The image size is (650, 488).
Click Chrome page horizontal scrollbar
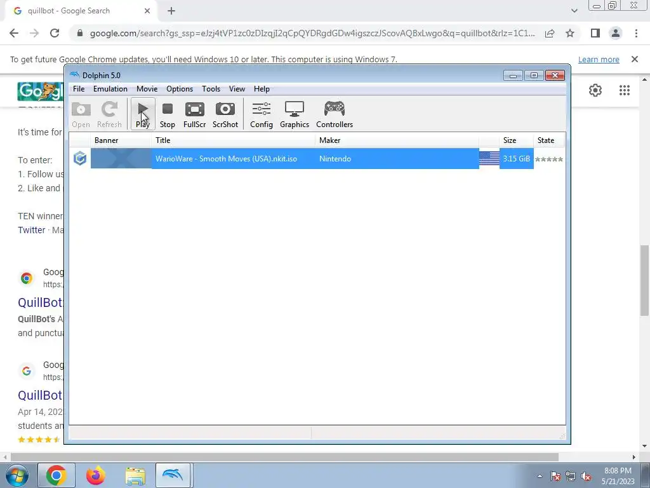point(284,457)
